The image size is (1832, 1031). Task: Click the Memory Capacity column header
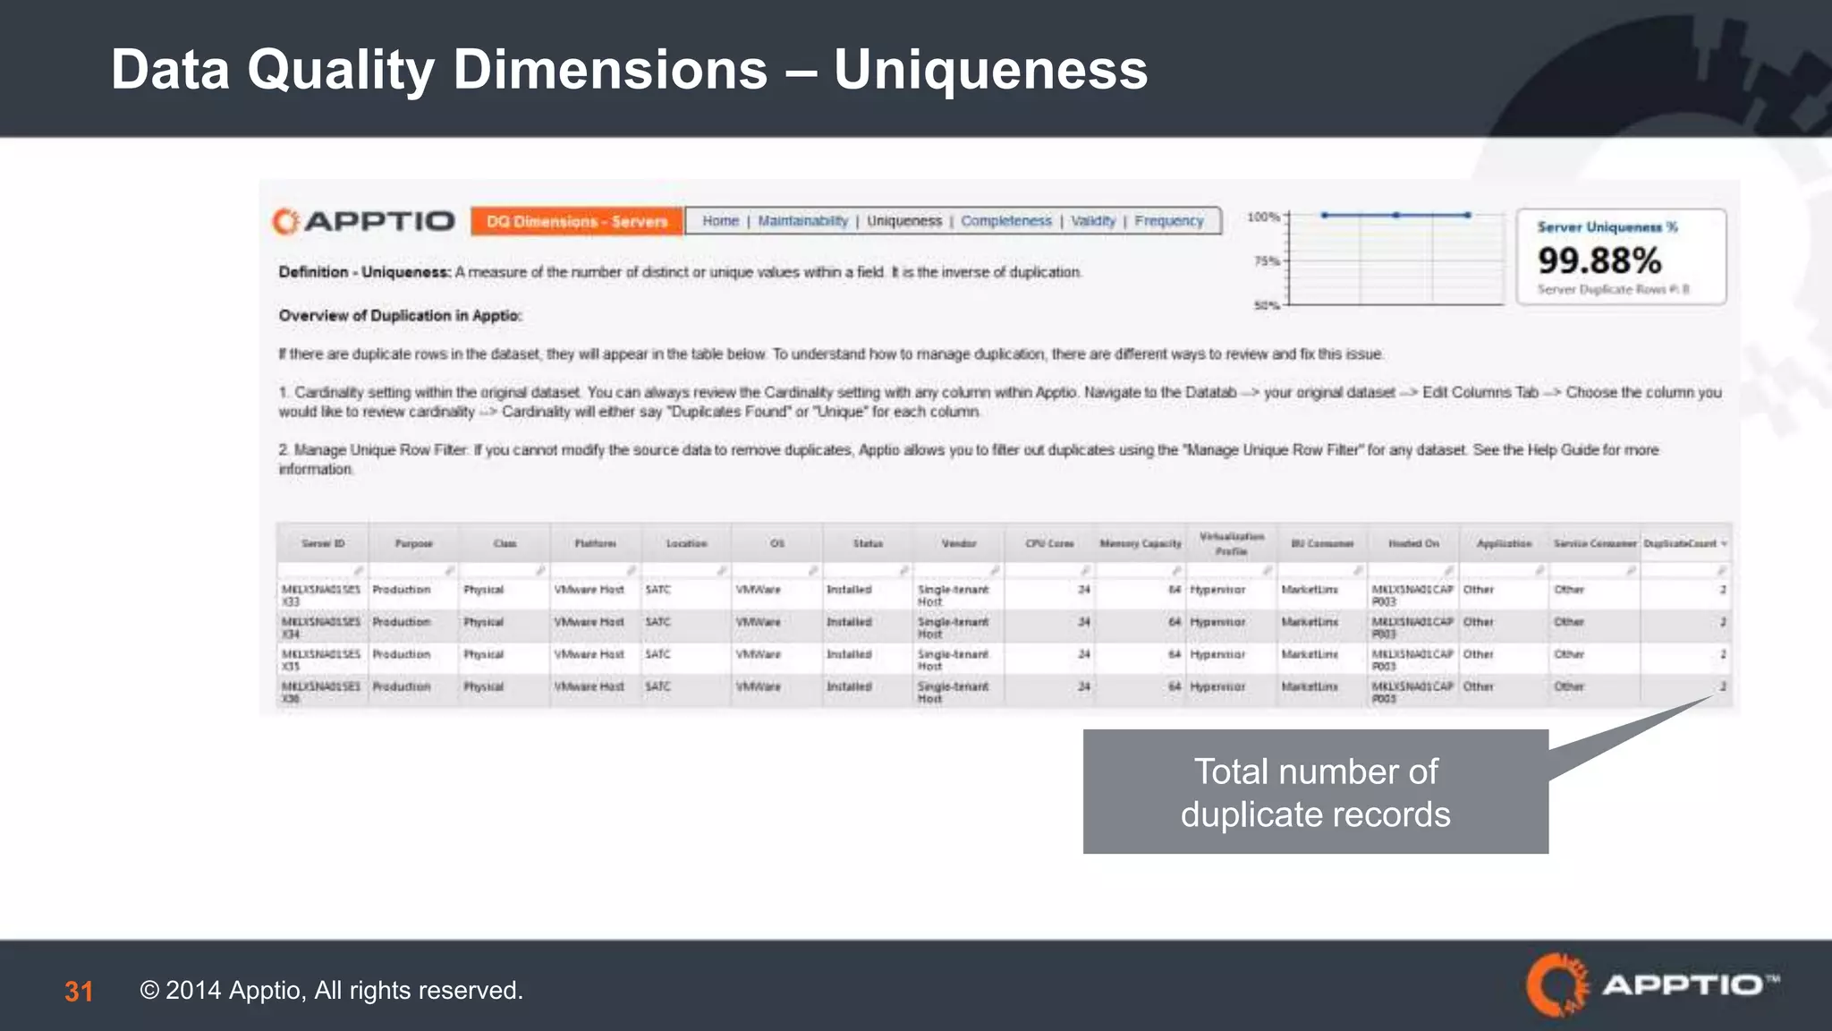point(1141,543)
